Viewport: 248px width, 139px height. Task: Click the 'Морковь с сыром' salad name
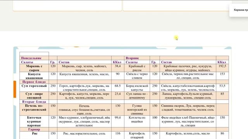[34, 68]
